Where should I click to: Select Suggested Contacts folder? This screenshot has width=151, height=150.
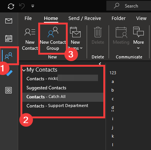[63, 88]
